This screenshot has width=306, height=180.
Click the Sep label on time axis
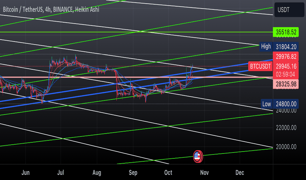[x=133, y=172]
